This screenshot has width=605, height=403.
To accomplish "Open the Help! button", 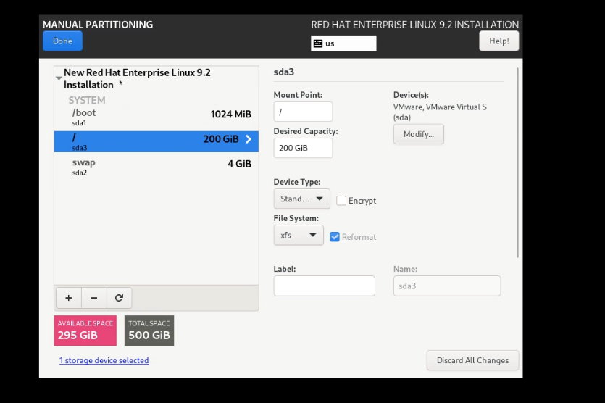I will tap(499, 41).
